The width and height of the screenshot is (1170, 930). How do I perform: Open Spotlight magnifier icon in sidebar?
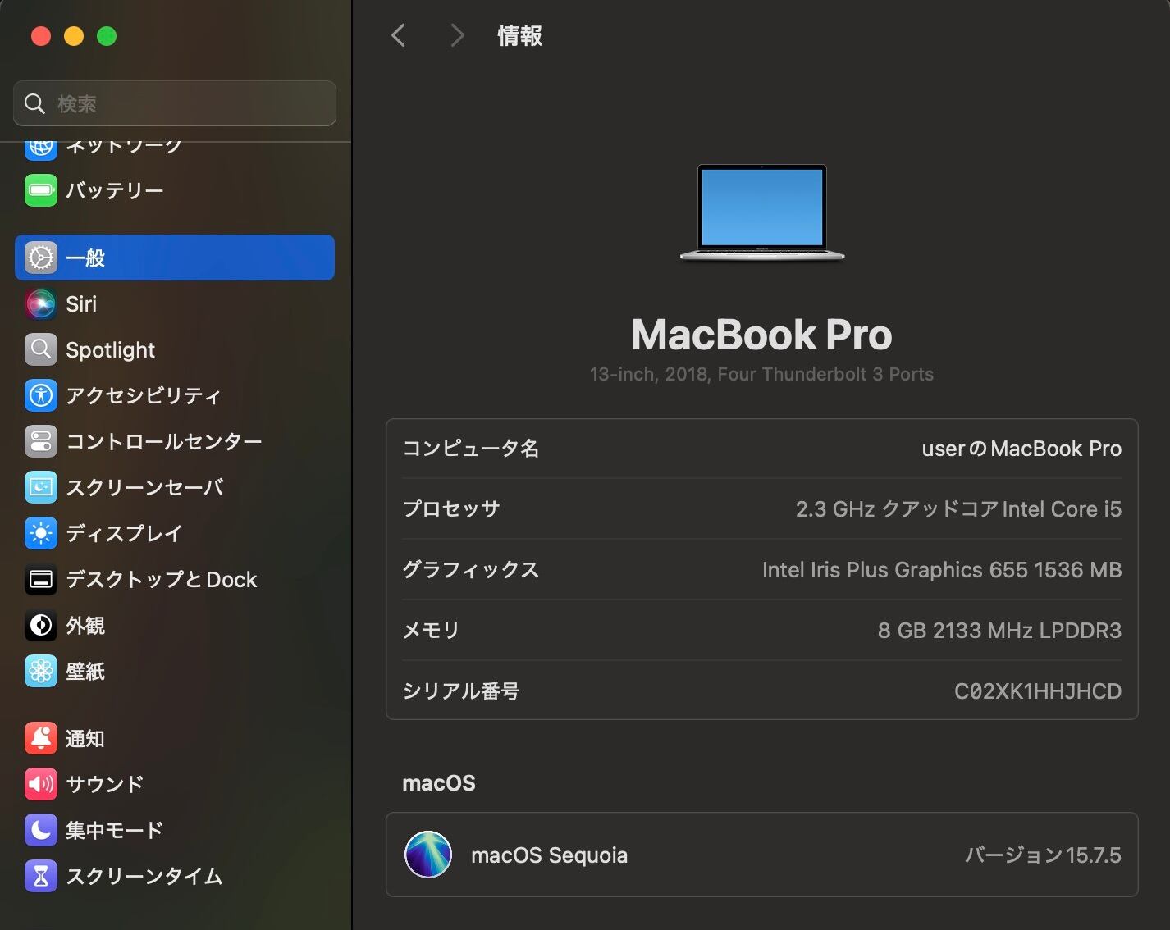point(40,350)
